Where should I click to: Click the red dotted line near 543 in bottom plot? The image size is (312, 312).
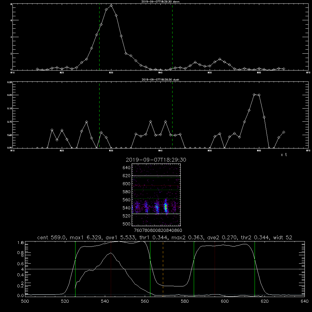(111, 269)
